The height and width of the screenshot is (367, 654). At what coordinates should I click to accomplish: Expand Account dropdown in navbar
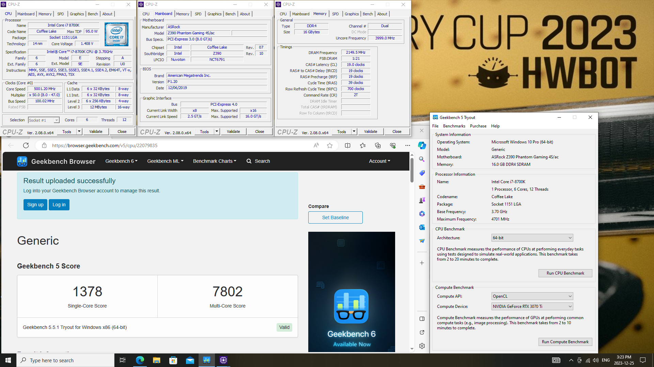point(379,161)
